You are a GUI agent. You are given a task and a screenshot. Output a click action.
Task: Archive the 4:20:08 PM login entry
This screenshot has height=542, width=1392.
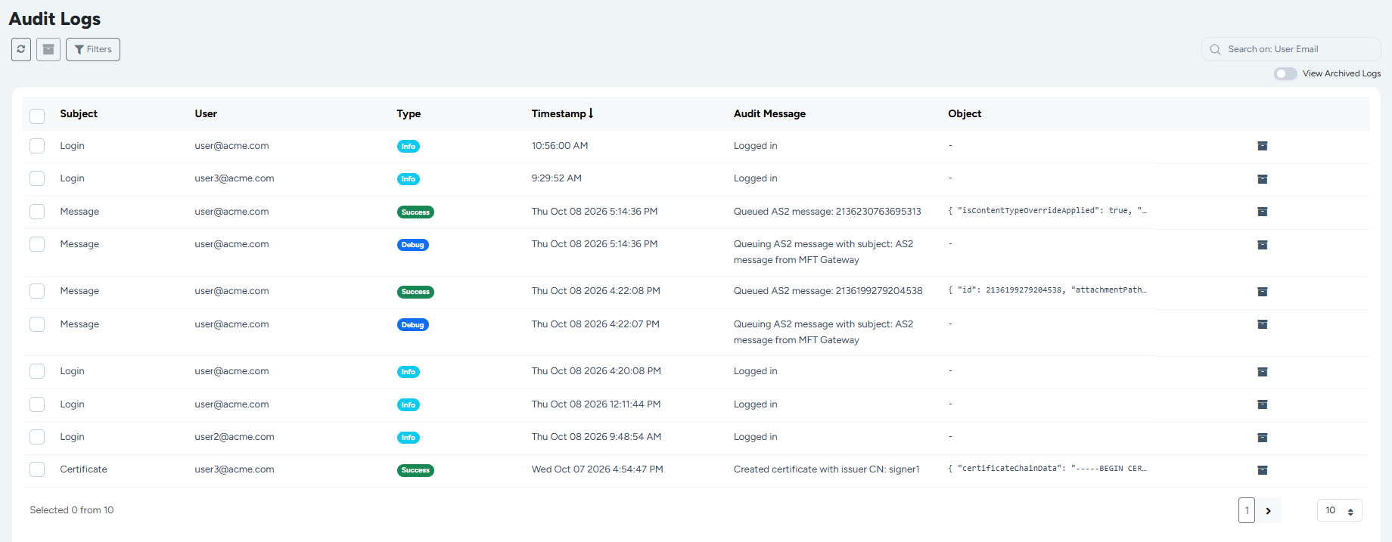[1263, 372]
